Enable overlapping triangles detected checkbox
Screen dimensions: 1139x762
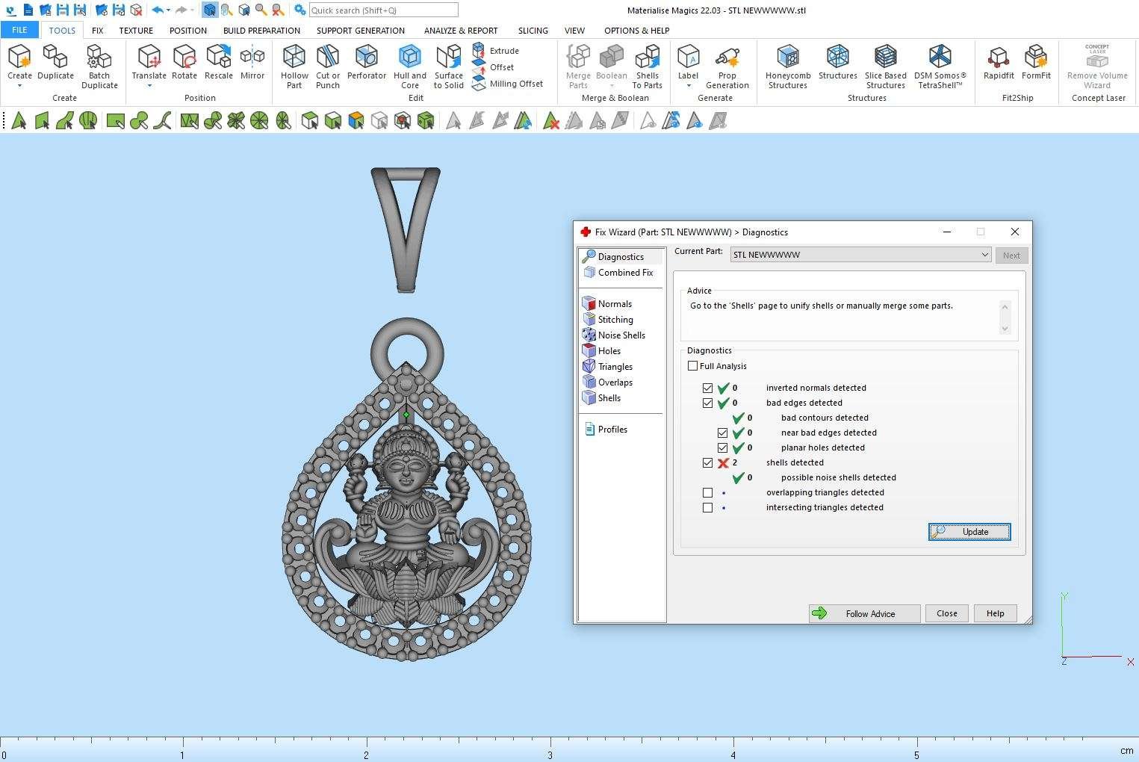point(707,493)
